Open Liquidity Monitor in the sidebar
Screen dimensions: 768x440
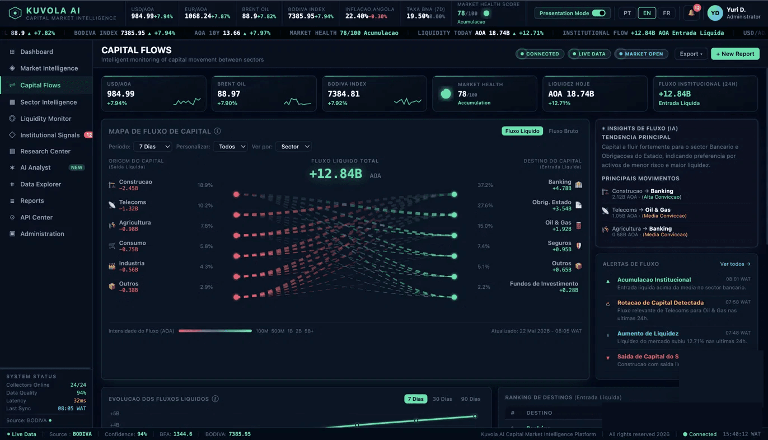tap(46, 119)
